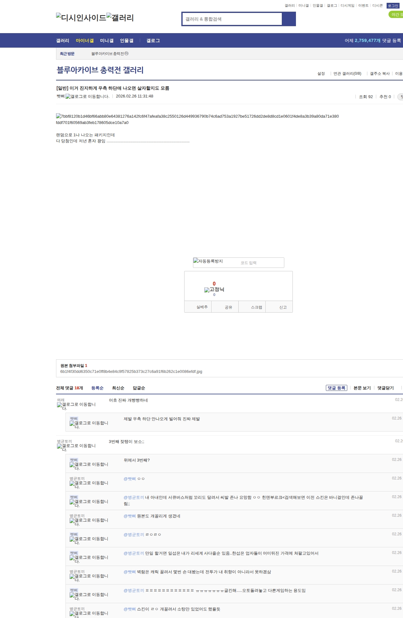Click the post timestamp 2026.02.26 11:31:48
Screen dimensions: 403x618
(x=134, y=96)
